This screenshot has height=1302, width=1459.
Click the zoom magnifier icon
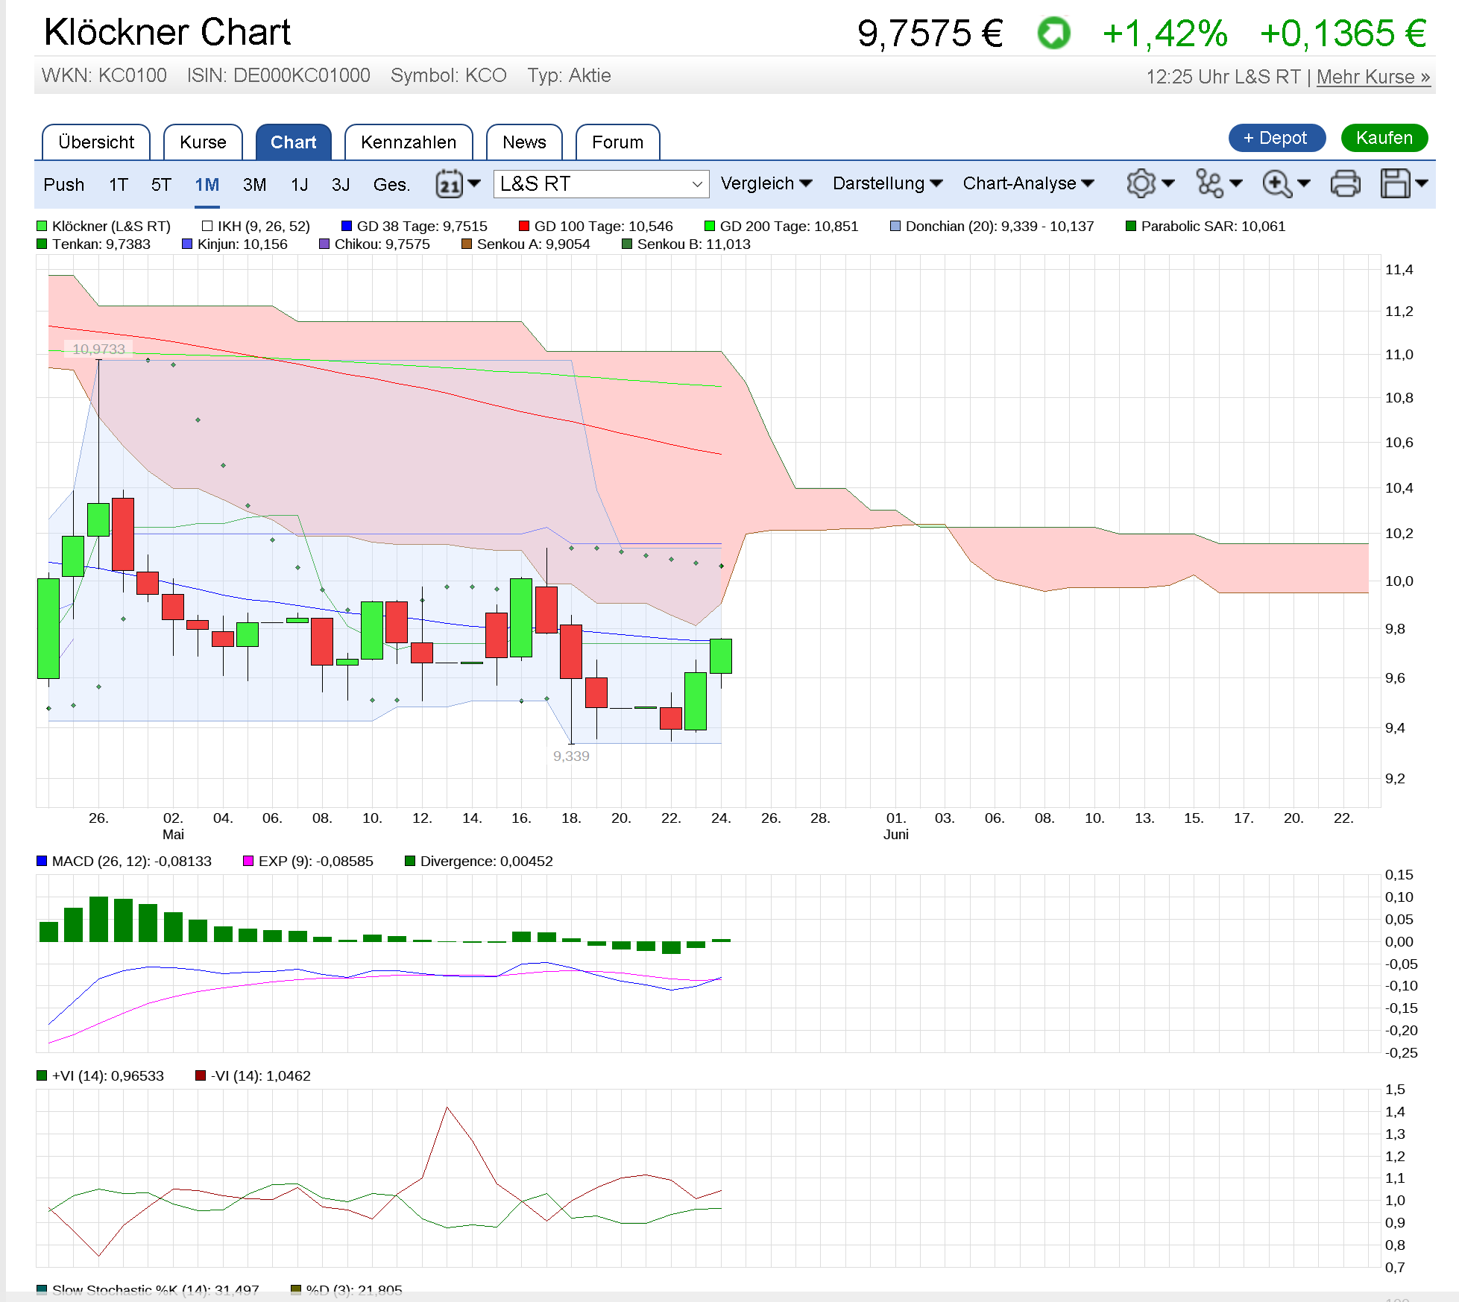click(x=1277, y=183)
